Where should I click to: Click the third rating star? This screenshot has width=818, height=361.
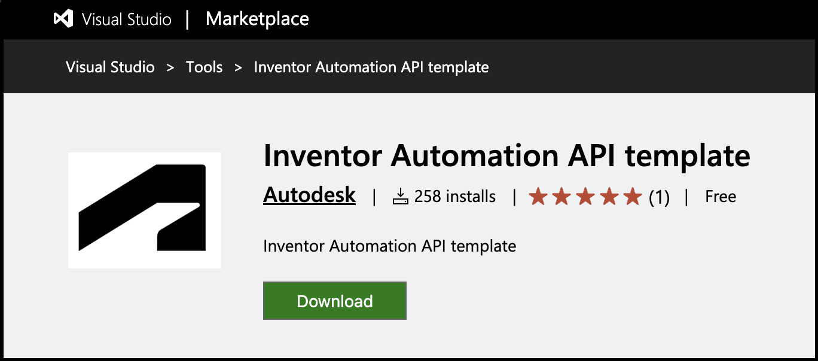(585, 197)
